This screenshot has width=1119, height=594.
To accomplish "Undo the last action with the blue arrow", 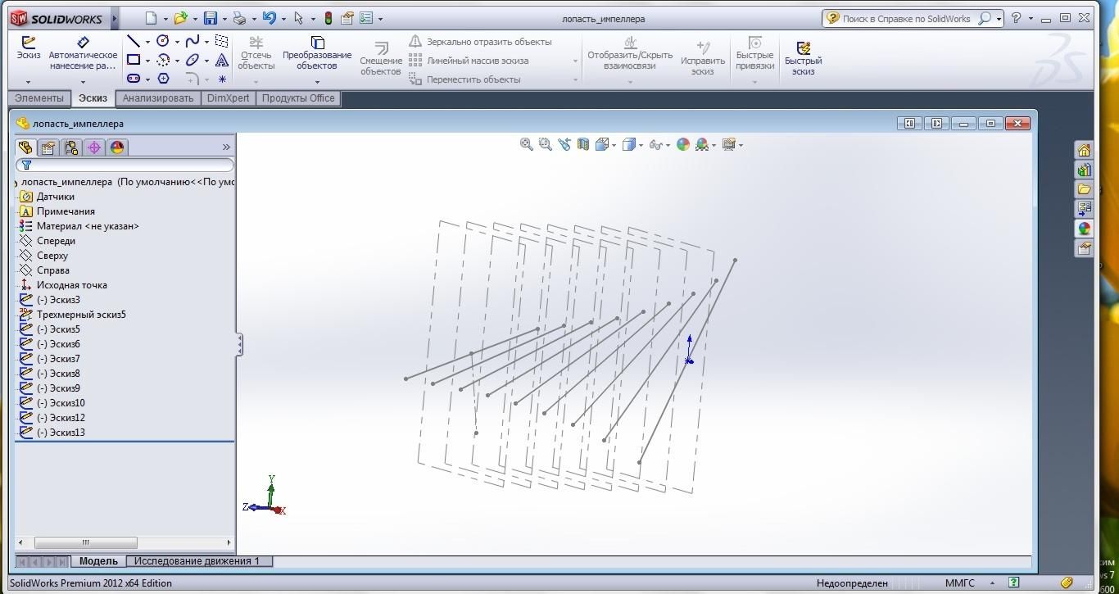I will [269, 18].
